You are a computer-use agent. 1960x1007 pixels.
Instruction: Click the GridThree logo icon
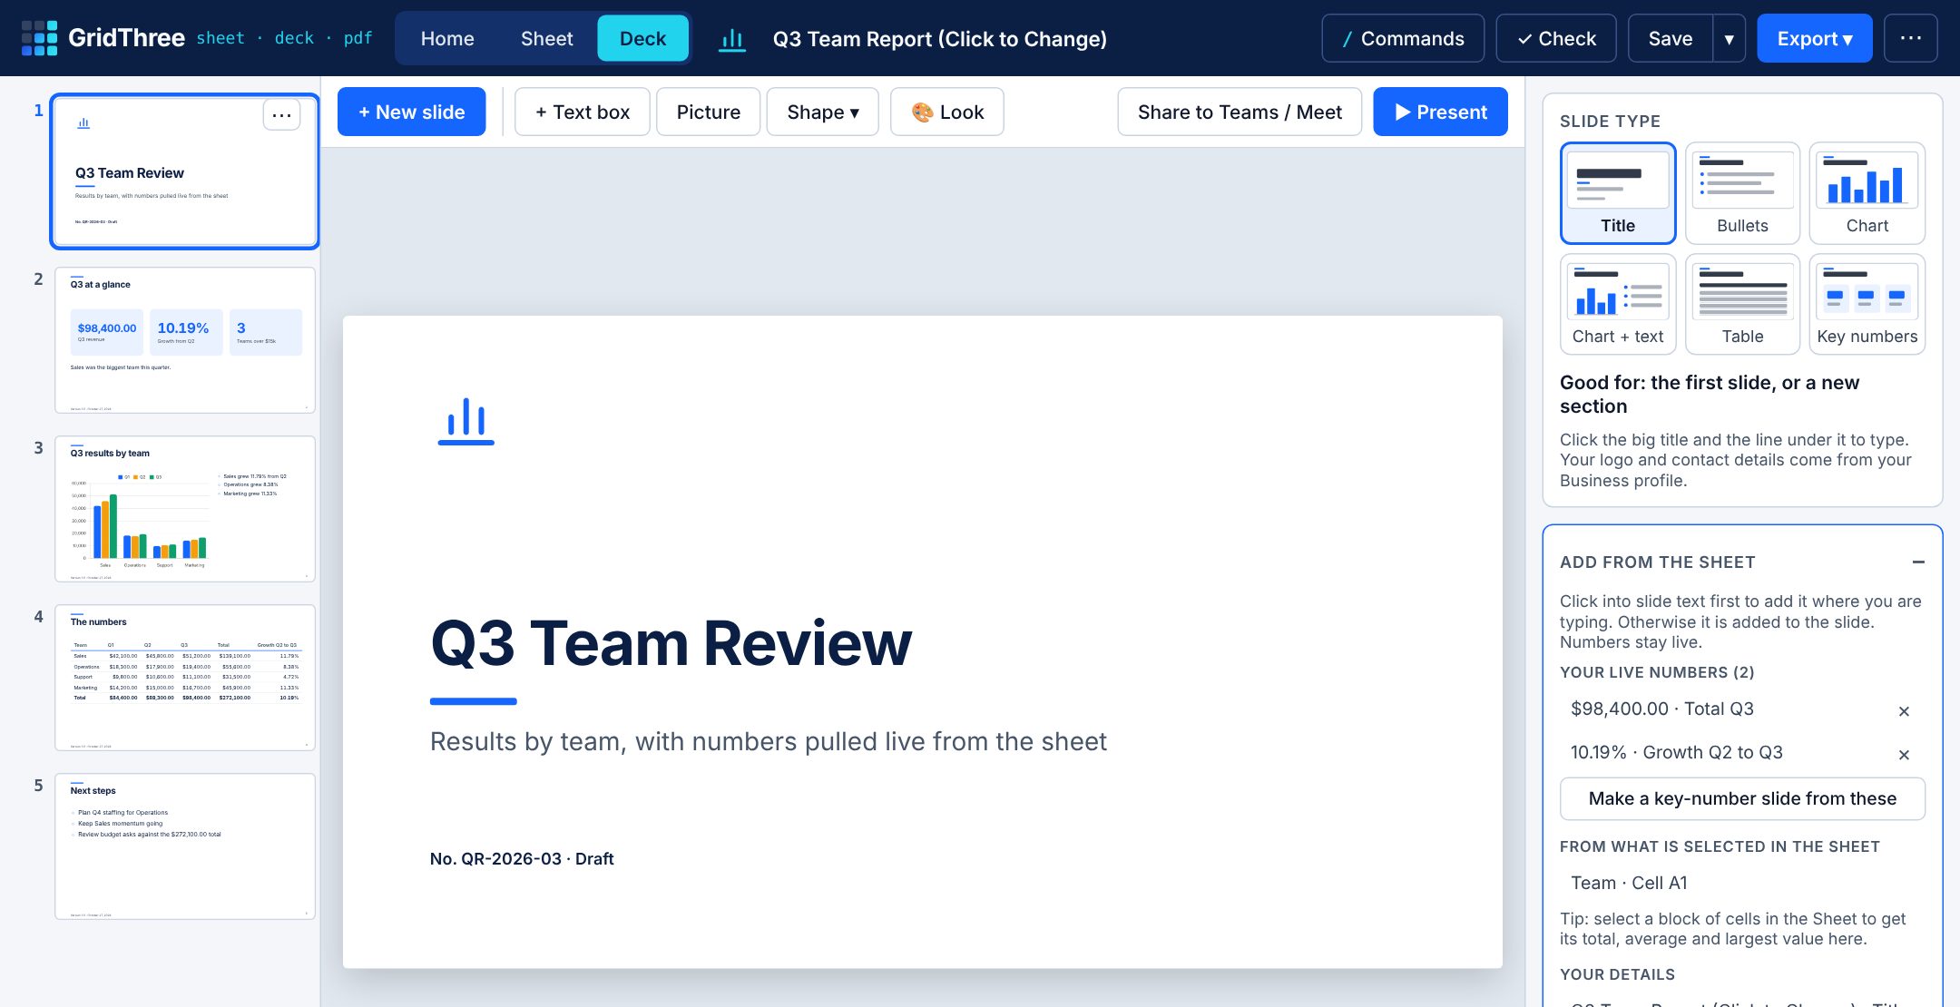pyautogui.click(x=39, y=38)
